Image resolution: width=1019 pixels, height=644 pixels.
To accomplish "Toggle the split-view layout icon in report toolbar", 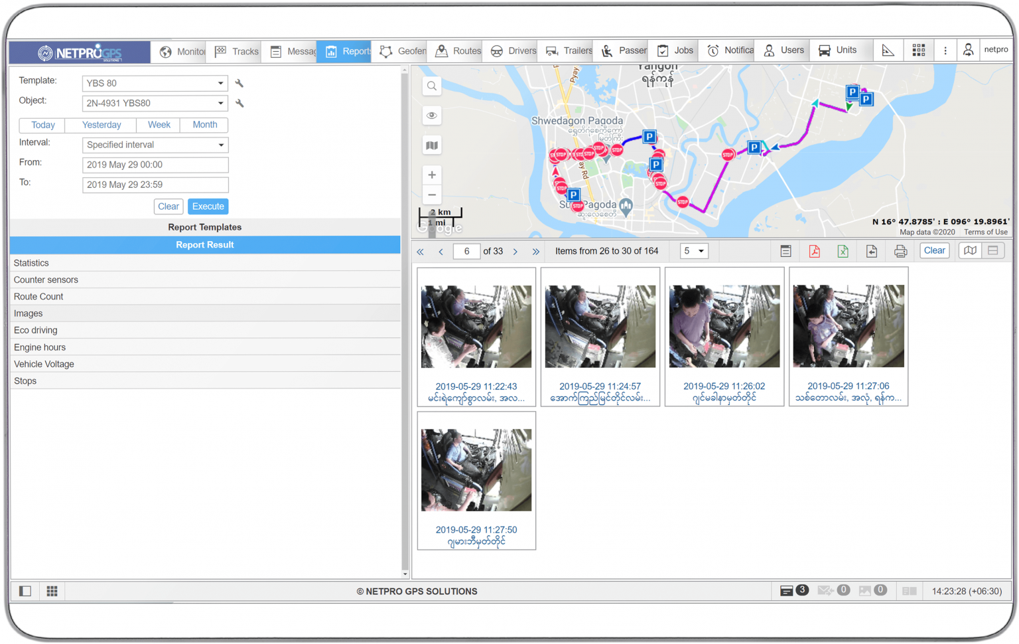I will click(x=993, y=250).
